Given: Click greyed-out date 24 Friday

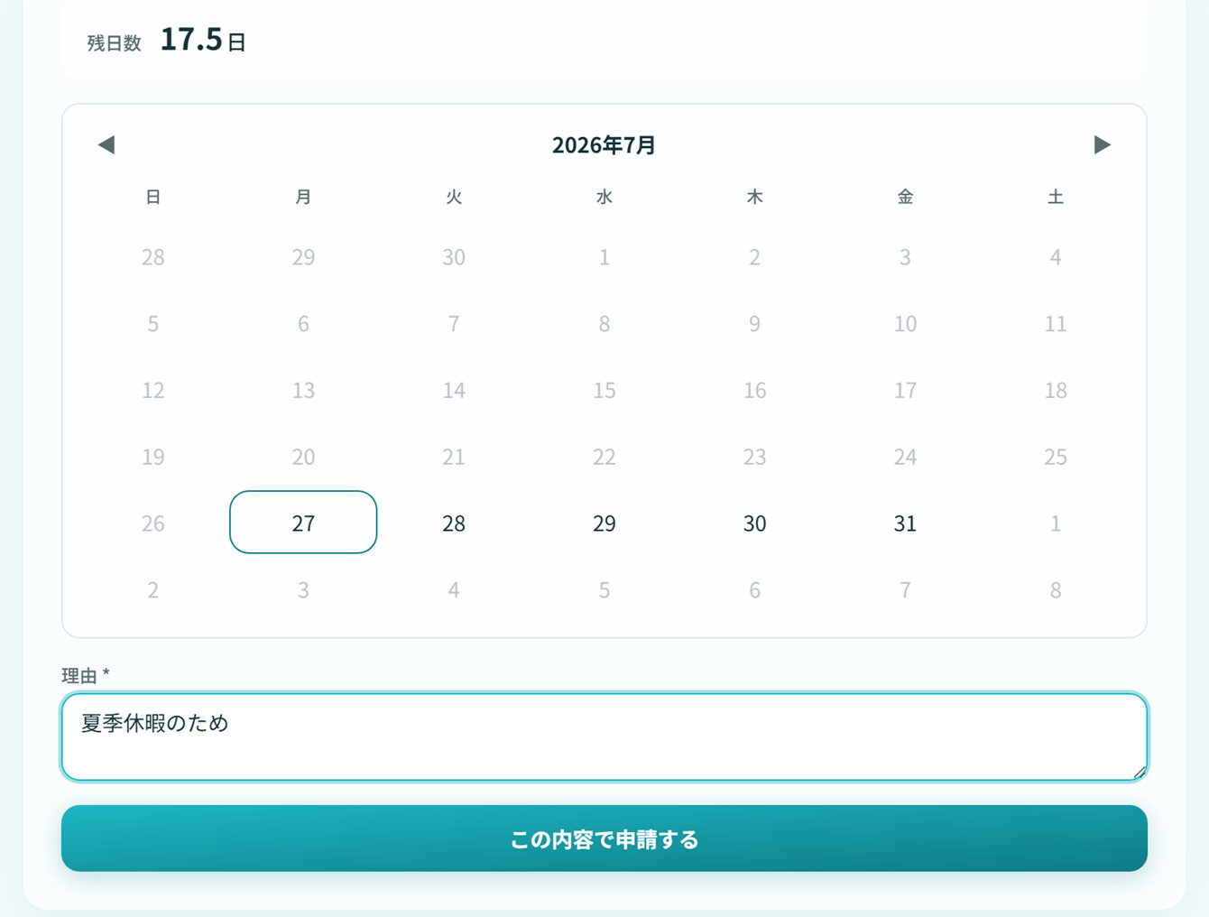Looking at the screenshot, I should (905, 457).
